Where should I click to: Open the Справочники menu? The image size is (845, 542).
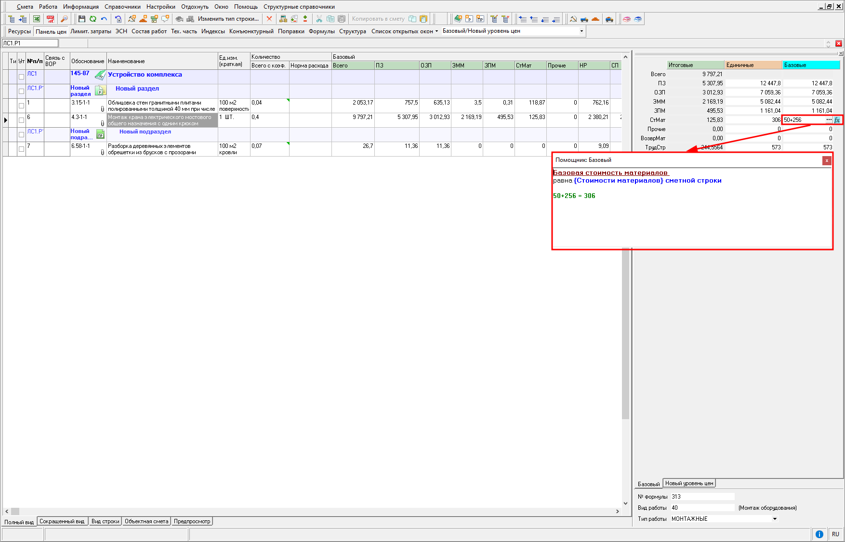coord(122,7)
